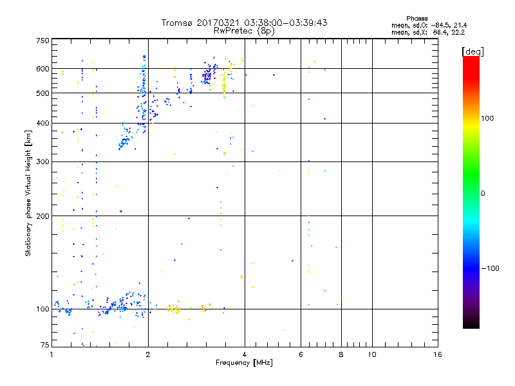515x386 pixels.
Task: Click the plot title 'Tromsø 20170321 03:38:00-03:39:43'
Action: [x=244, y=23]
